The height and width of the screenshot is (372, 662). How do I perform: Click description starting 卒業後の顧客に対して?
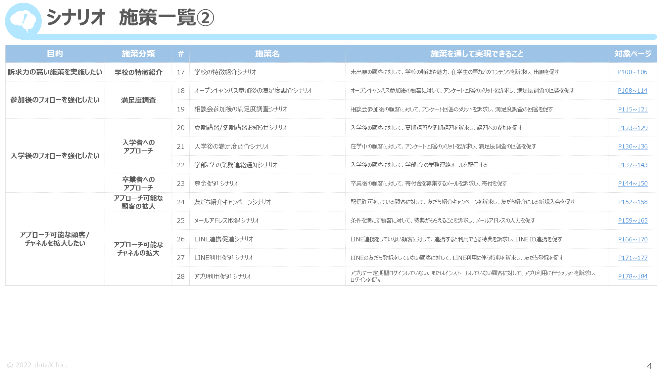pos(428,184)
